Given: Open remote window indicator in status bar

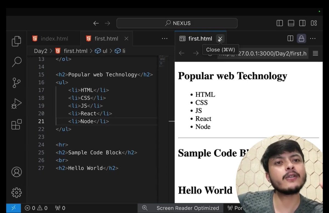Looking at the screenshot, I should [x=13, y=208].
